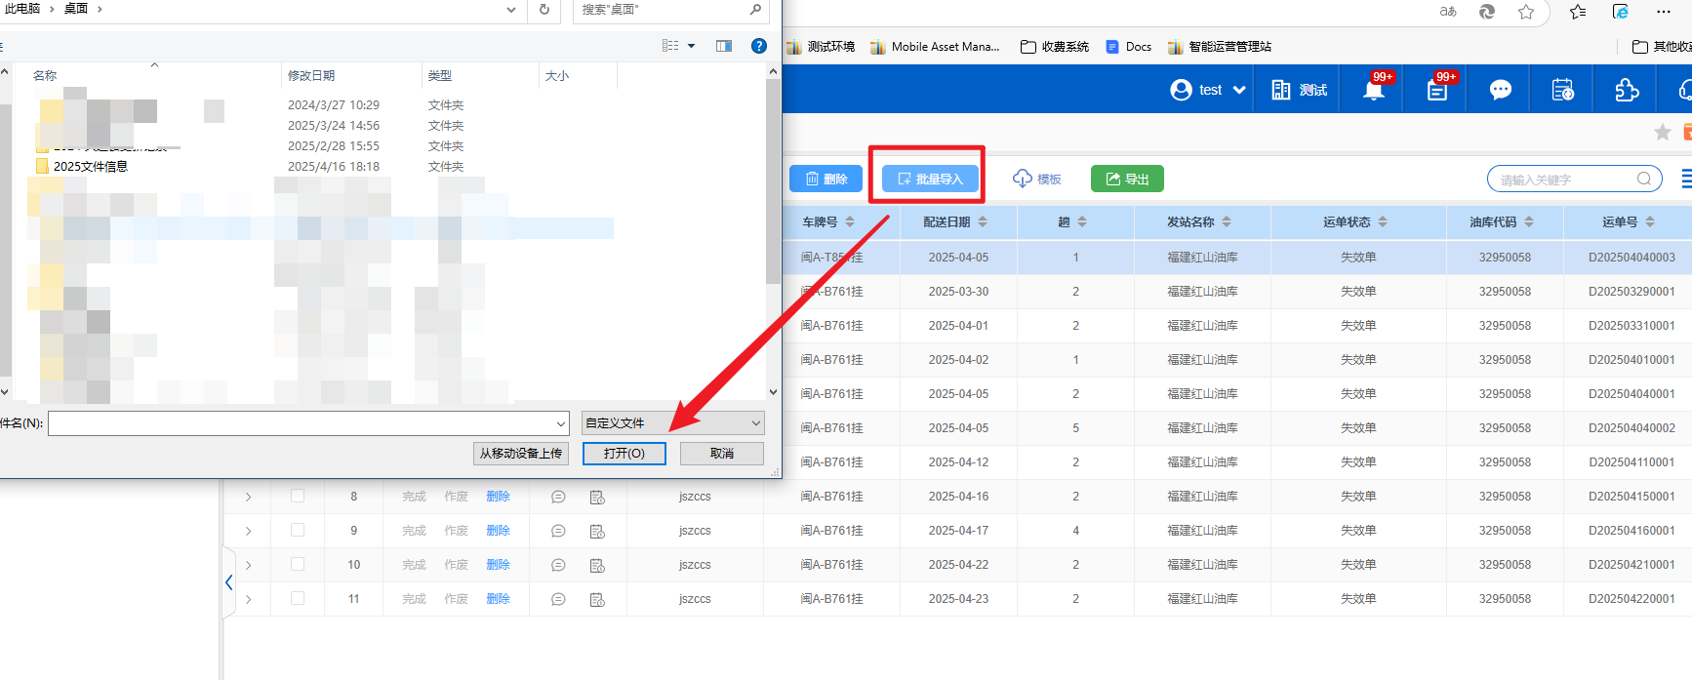
Task: Click the comment icon in row 8
Action: coord(558,497)
